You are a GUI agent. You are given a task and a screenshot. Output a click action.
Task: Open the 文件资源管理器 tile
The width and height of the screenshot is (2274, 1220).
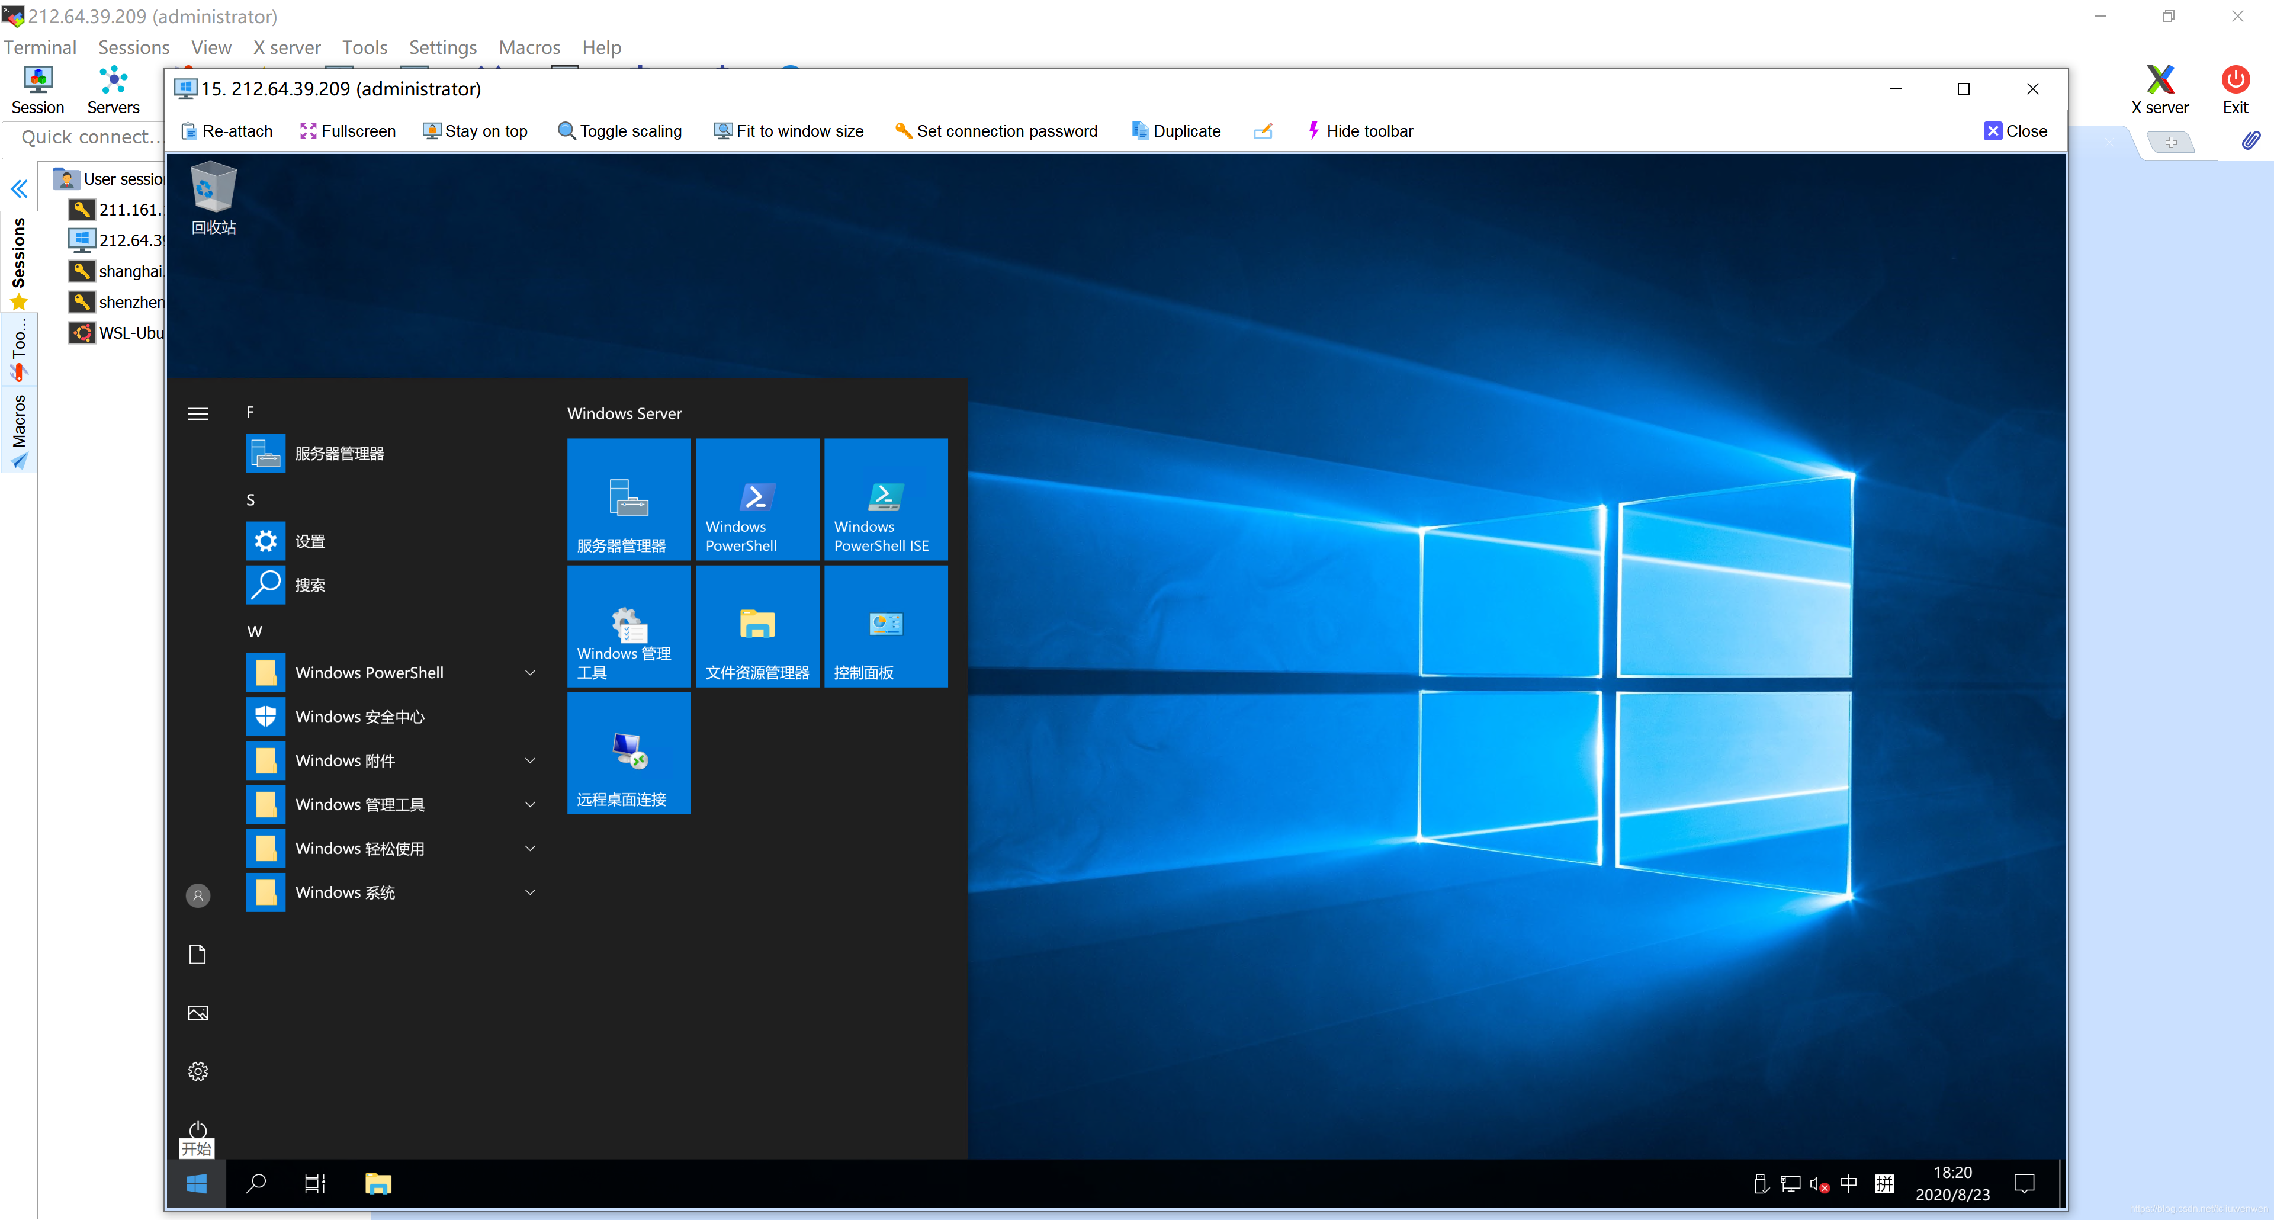pos(757,627)
